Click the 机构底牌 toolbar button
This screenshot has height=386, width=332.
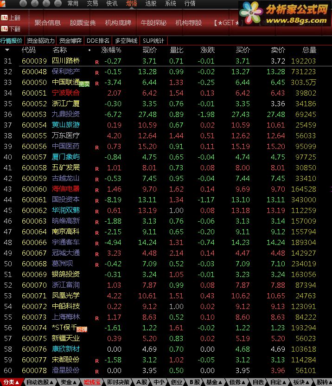click(118, 23)
